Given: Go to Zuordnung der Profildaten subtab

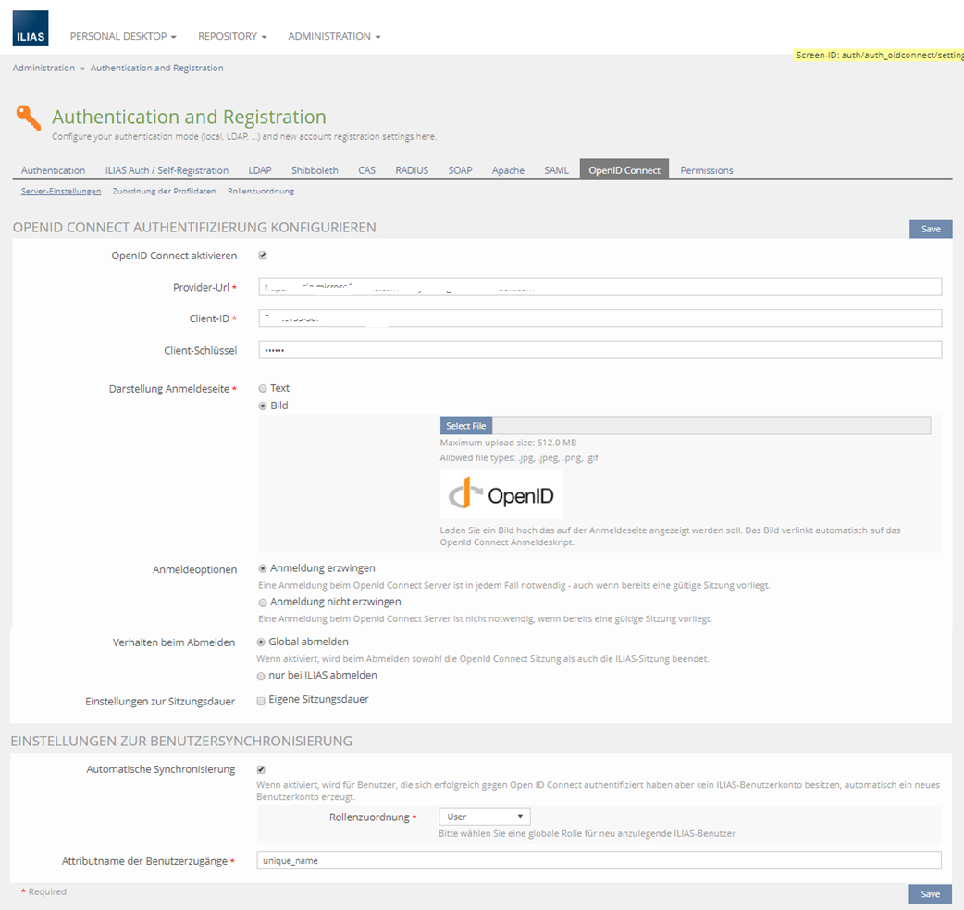Looking at the screenshot, I should [164, 191].
